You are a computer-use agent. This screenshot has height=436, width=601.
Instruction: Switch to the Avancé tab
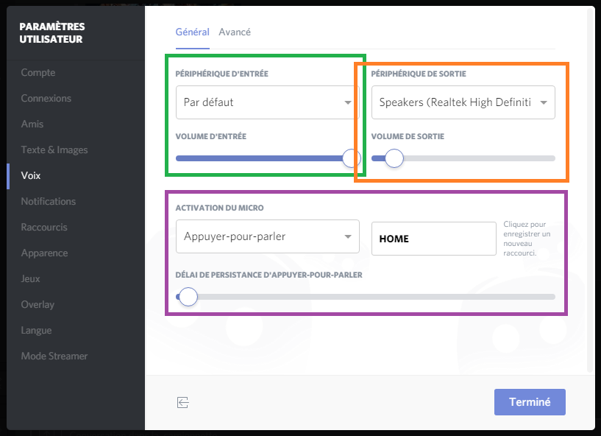coord(235,32)
